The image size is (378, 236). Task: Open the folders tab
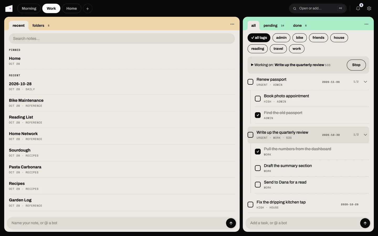click(x=41, y=25)
